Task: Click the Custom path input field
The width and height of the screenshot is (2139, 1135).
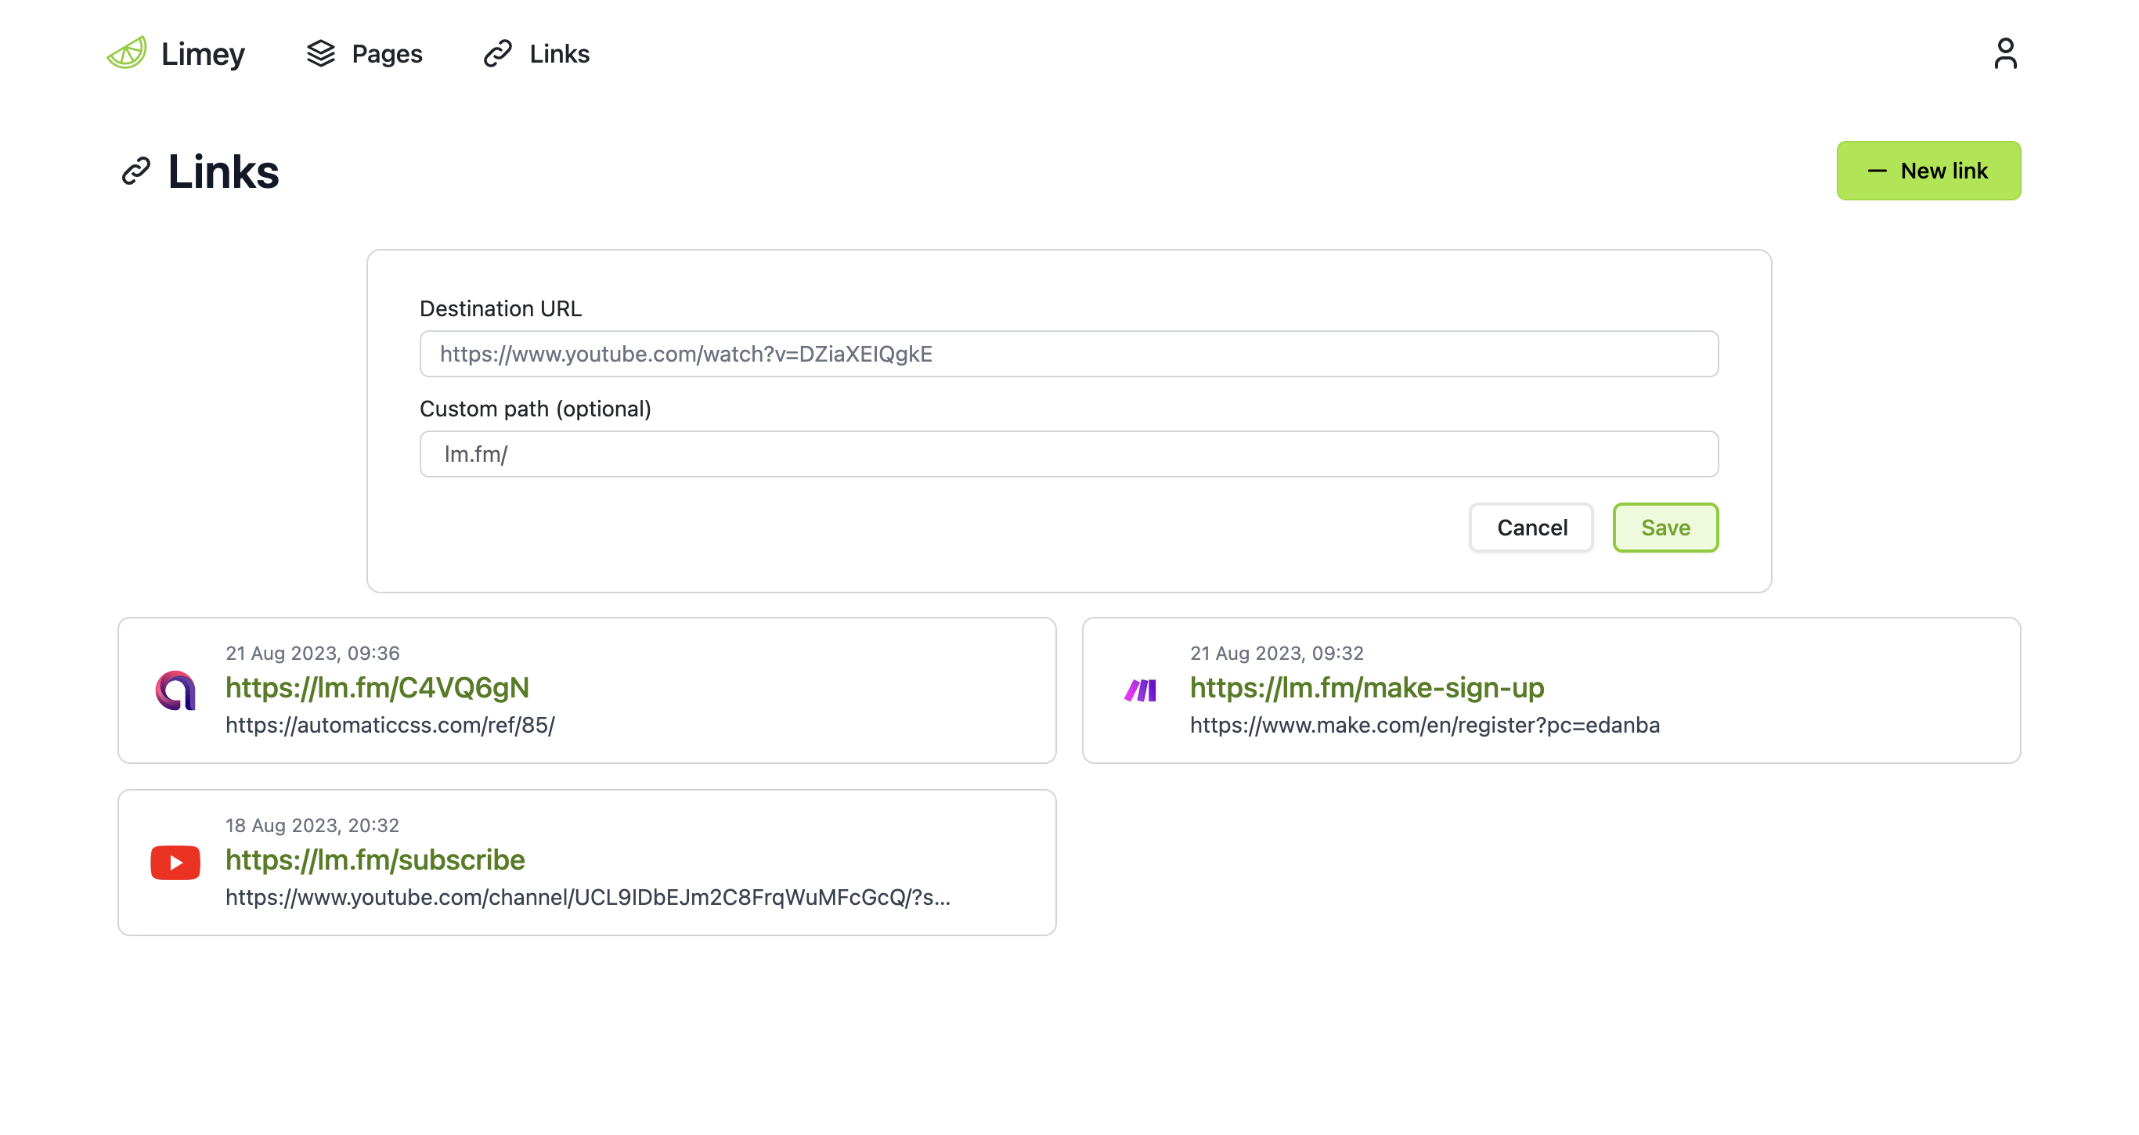Action: (1069, 454)
